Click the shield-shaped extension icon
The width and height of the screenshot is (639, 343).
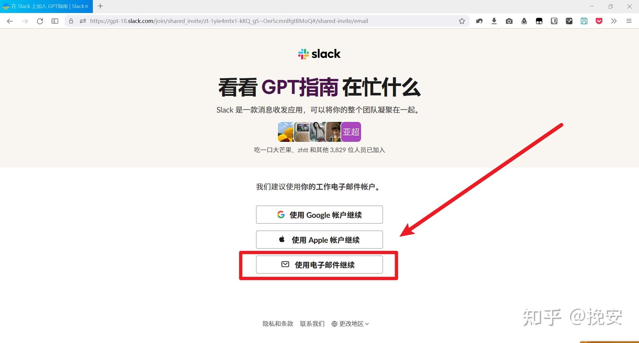pyautogui.click(x=554, y=21)
